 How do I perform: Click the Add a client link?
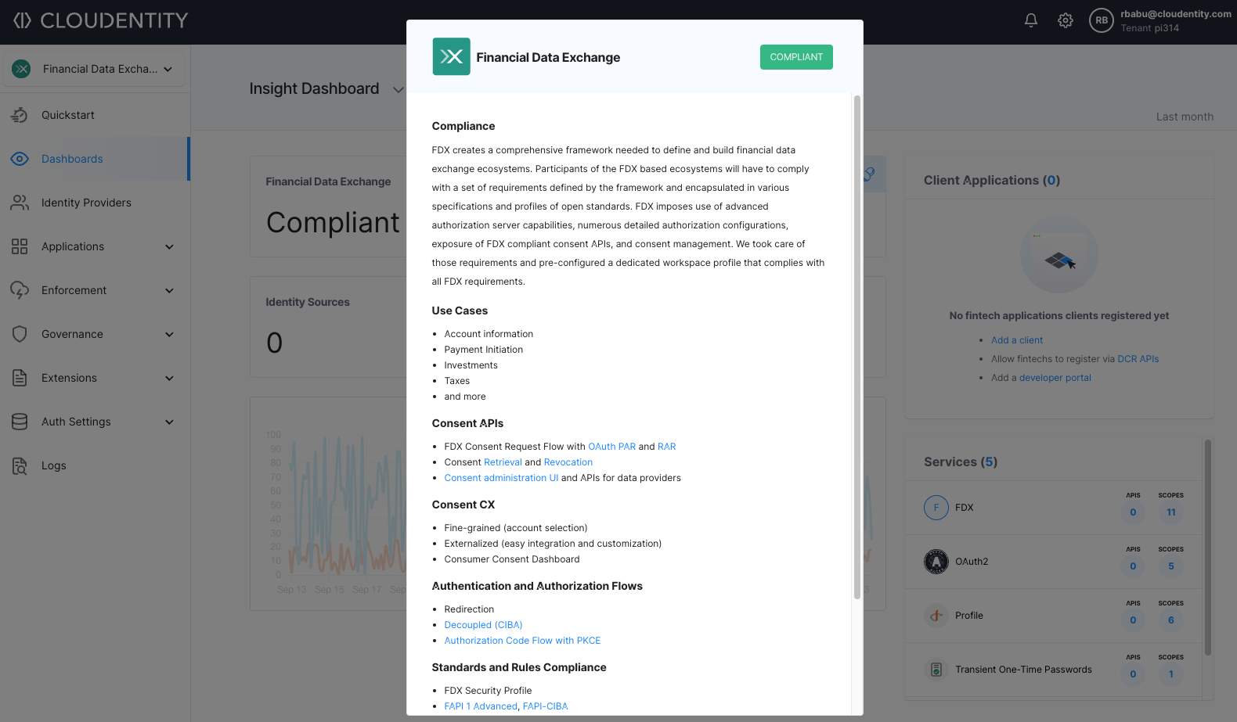click(x=1017, y=340)
